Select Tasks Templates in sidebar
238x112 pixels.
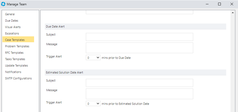[15, 59]
